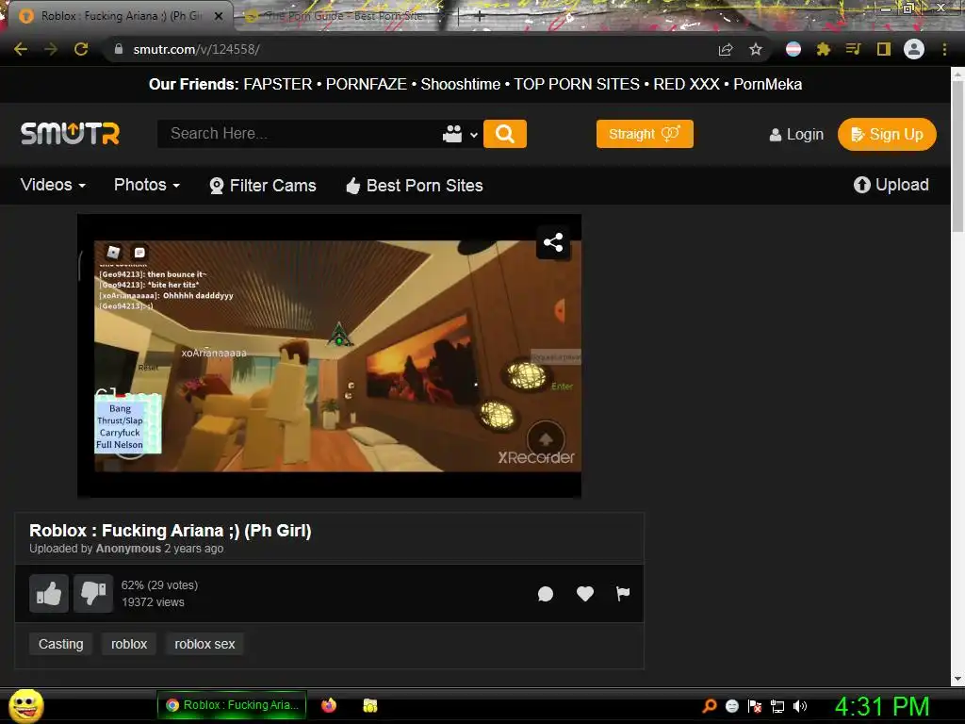Open the Extensions puzzle piece menu
Image resolution: width=965 pixels, height=724 pixels.
point(823,49)
